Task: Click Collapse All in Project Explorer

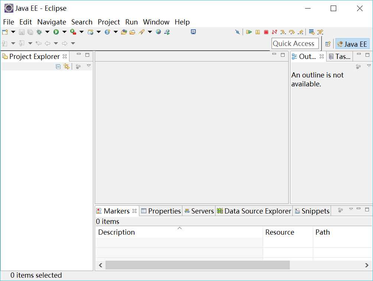Action: click(58, 66)
